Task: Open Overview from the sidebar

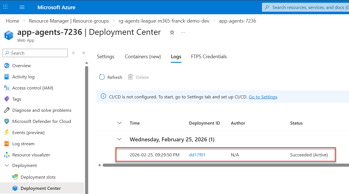Action: click(x=21, y=66)
